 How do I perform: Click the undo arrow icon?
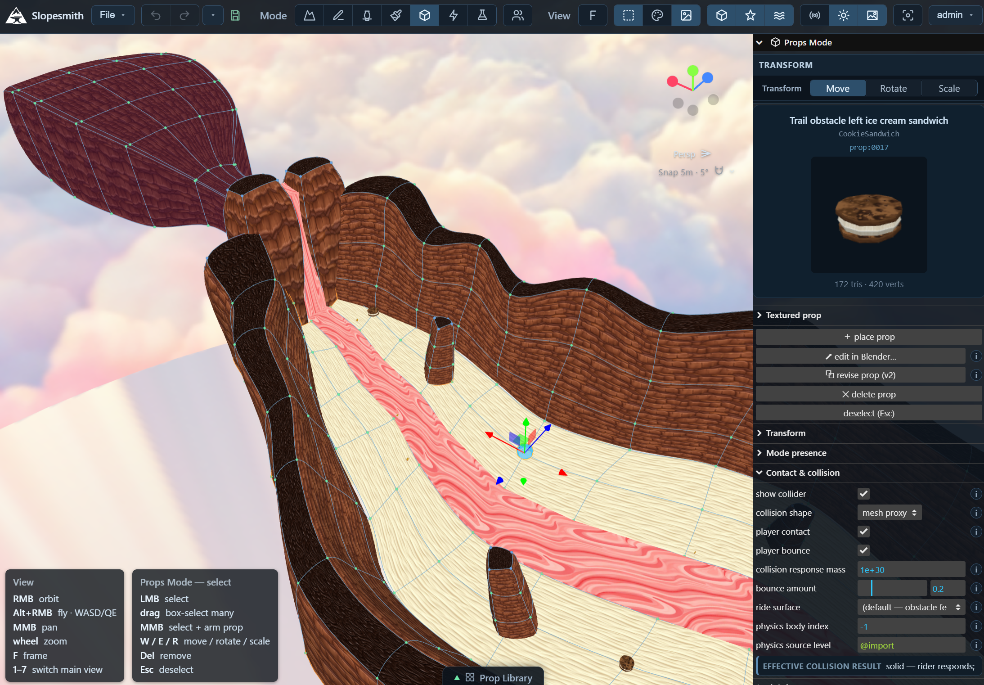[156, 15]
